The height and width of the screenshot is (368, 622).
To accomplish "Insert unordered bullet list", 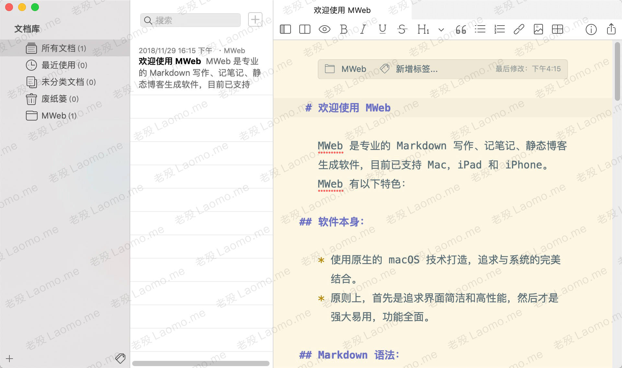I will tap(480, 29).
